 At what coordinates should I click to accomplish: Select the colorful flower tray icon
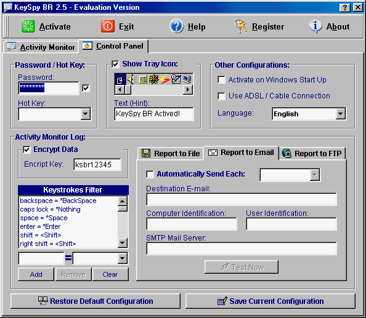coord(154,79)
